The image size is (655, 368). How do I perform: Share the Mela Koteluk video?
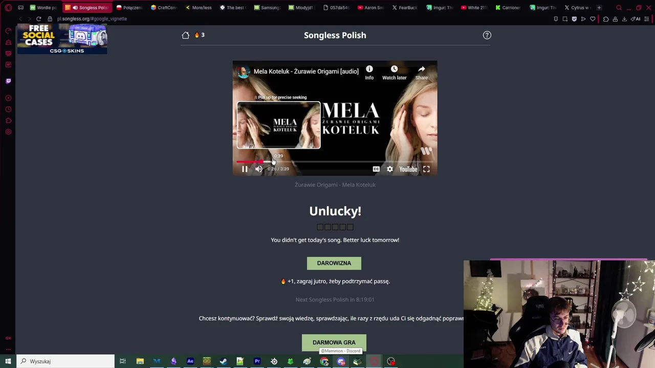point(422,73)
